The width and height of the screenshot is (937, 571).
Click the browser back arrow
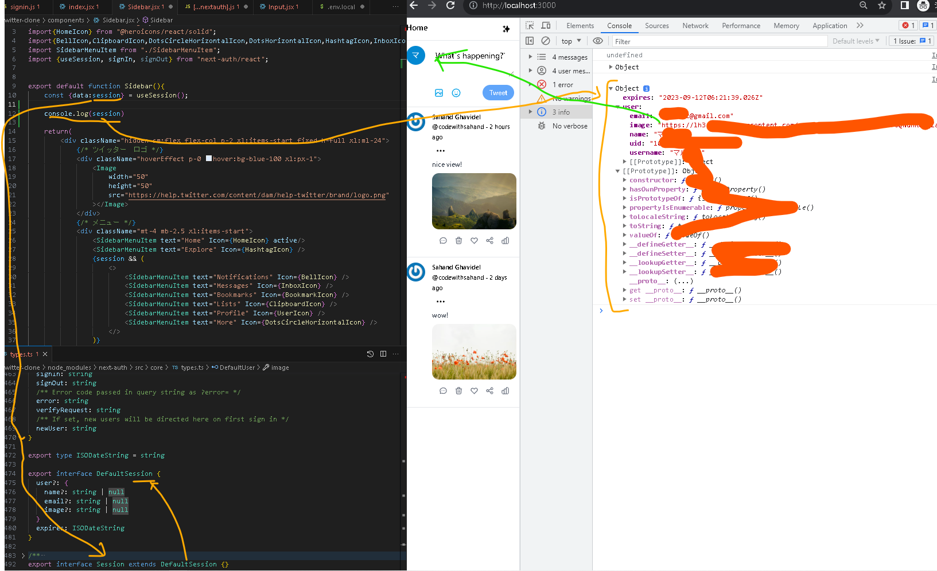[x=414, y=6]
